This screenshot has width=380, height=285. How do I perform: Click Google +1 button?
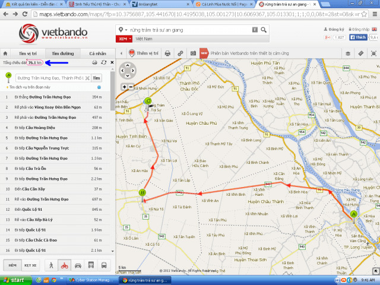coord(328,37)
